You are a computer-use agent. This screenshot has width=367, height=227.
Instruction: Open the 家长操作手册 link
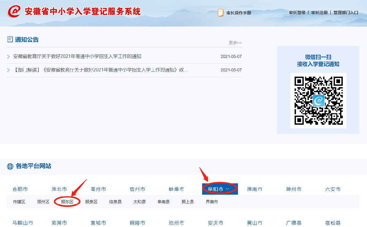tap(239, 13)
